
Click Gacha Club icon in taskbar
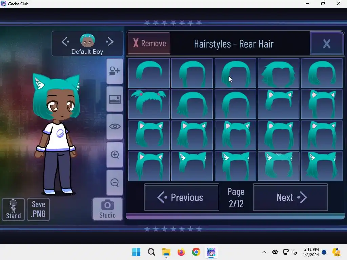coord(211,252)
